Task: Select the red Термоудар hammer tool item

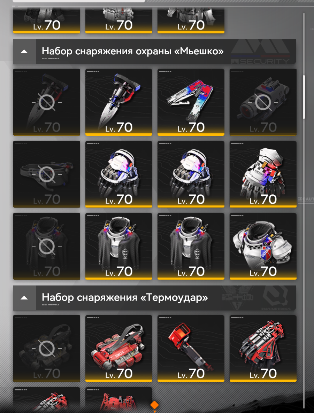Action: (191, 349)
